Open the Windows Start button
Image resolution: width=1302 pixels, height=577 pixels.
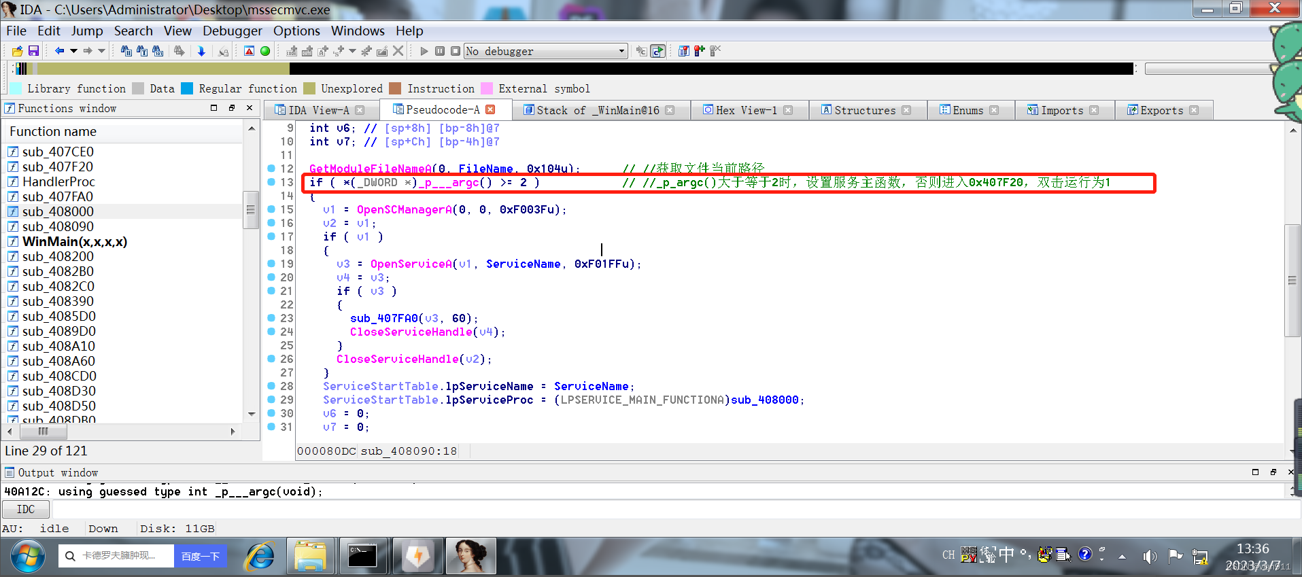point(27,557)
